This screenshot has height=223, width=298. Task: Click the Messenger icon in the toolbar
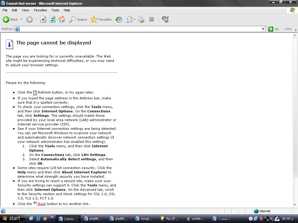point(165,19)
